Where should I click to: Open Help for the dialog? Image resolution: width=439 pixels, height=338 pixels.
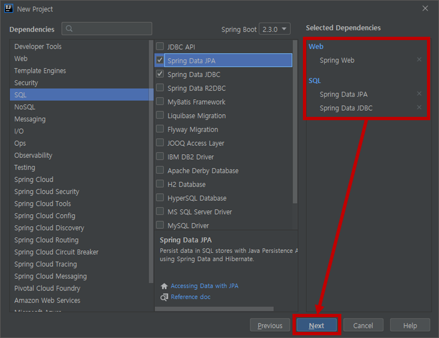pos(410,325)
